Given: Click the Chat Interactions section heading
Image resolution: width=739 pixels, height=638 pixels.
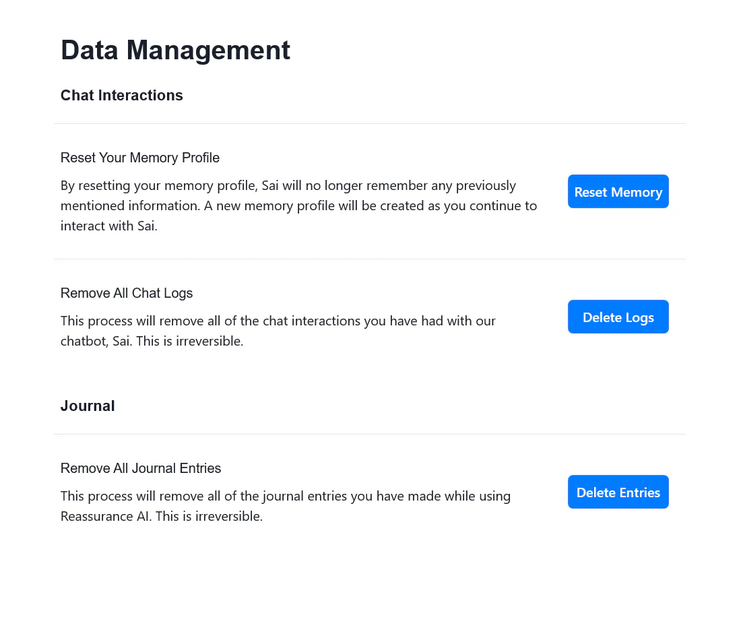Looking at the screenshot, I should (121, 95).
